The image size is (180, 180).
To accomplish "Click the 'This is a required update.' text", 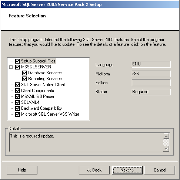I will 32,136.
